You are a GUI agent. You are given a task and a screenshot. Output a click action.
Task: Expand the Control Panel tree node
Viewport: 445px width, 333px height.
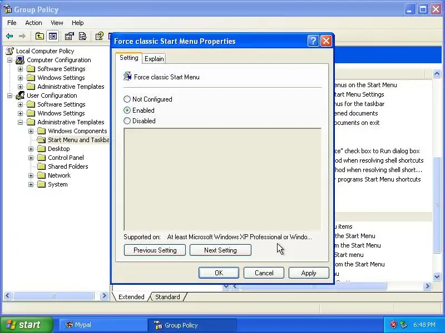click(31, 158)
